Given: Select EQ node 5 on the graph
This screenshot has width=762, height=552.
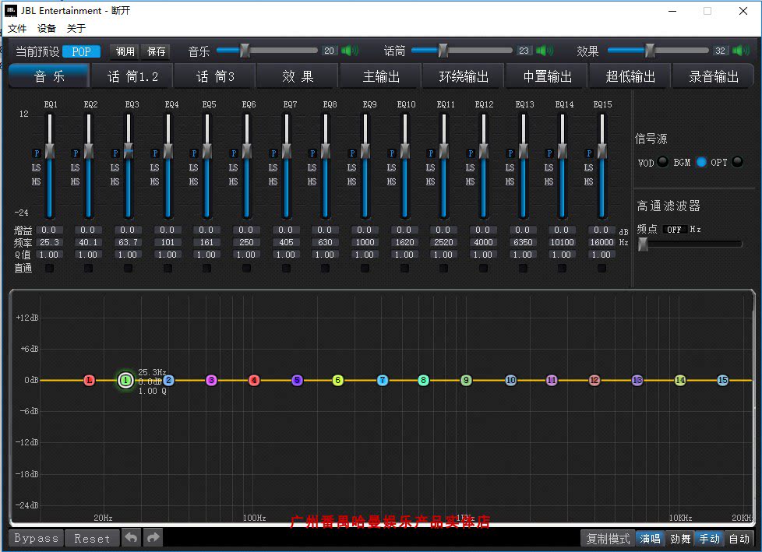Looking at the screenshot, I should click(x=297, y=381).
